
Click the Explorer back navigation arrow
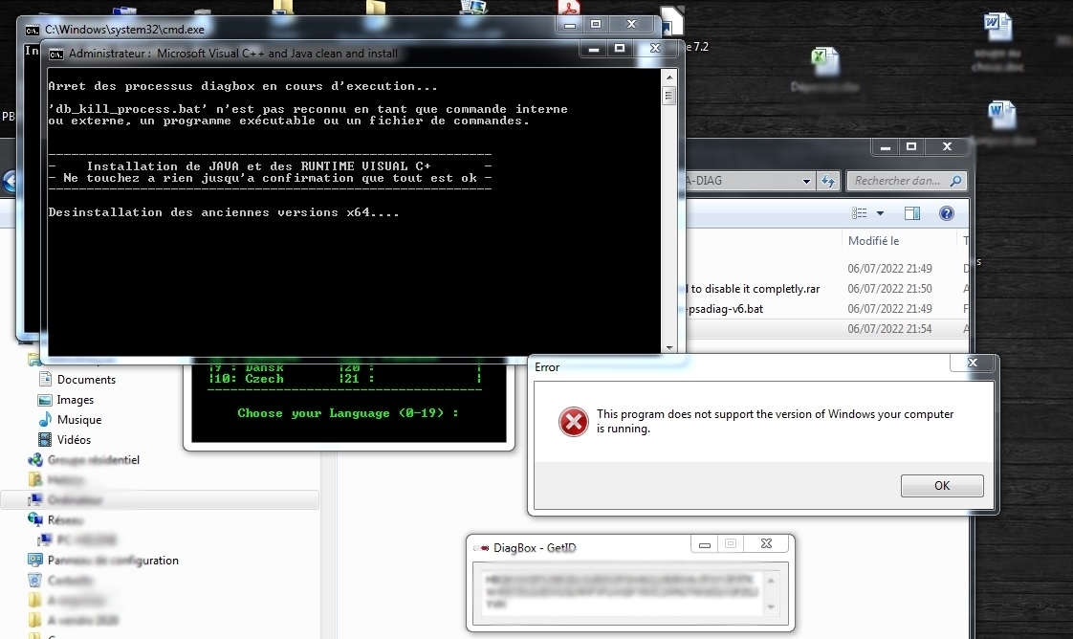[x=11, y=182]
